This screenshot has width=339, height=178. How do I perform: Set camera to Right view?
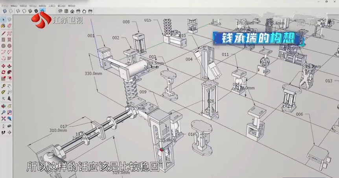[79, 11]
